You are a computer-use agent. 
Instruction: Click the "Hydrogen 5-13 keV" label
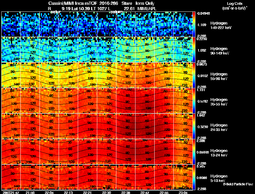[x=219, y=178]
